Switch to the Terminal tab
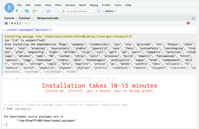Viewport: 199px width, 129px height. (x=24, y=18)
